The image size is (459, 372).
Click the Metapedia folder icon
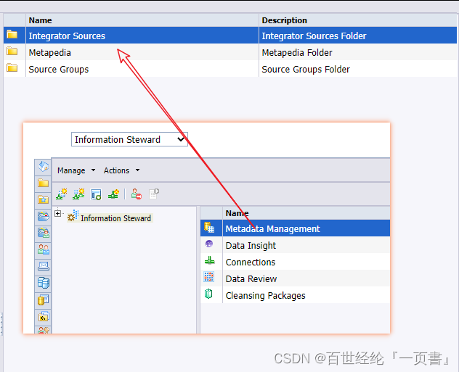click(x=12, y=51)
